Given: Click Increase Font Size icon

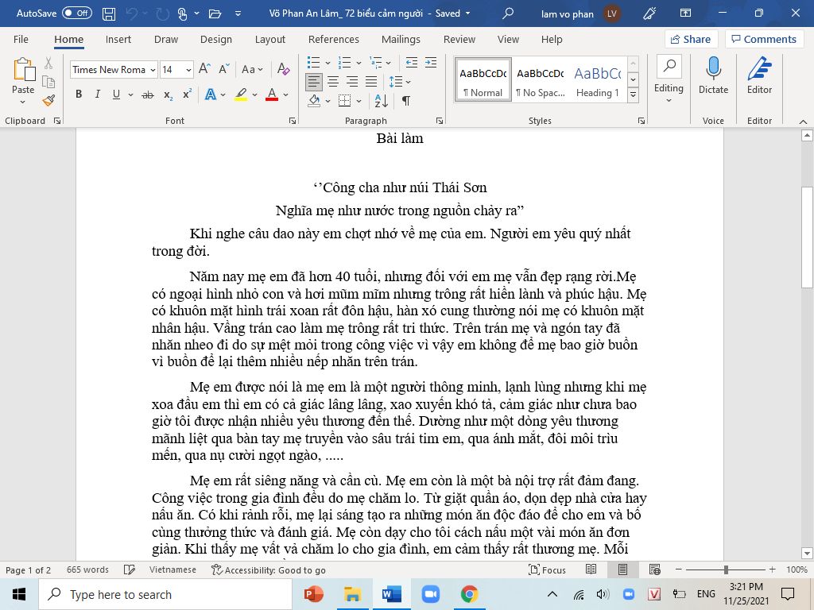Looking at the screenshot, I should pyautogui.click(x=204, y=69).
